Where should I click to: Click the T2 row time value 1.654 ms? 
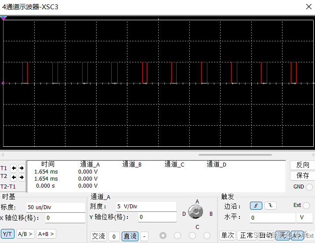click(46, 179)
